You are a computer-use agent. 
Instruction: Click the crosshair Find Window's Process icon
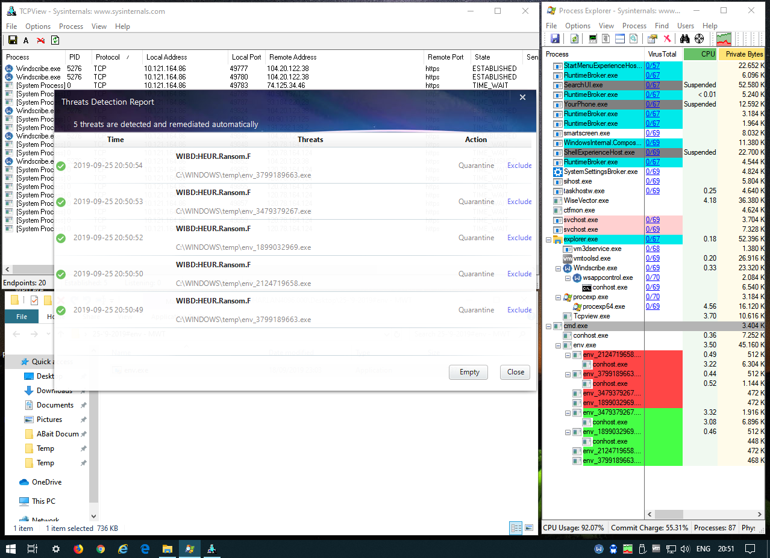[x=700, y=39]
